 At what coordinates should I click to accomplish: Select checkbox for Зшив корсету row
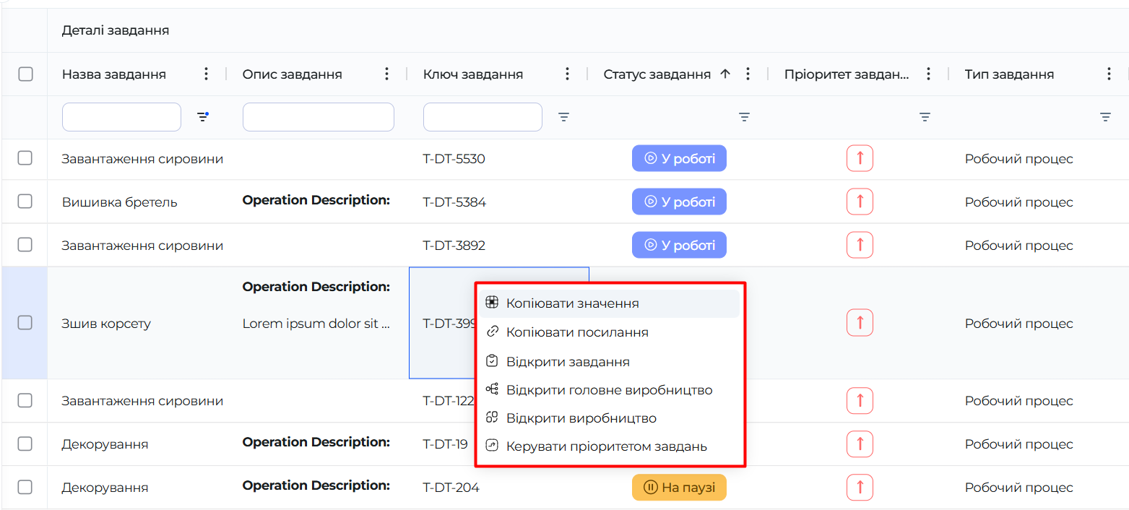coord(25,323)
